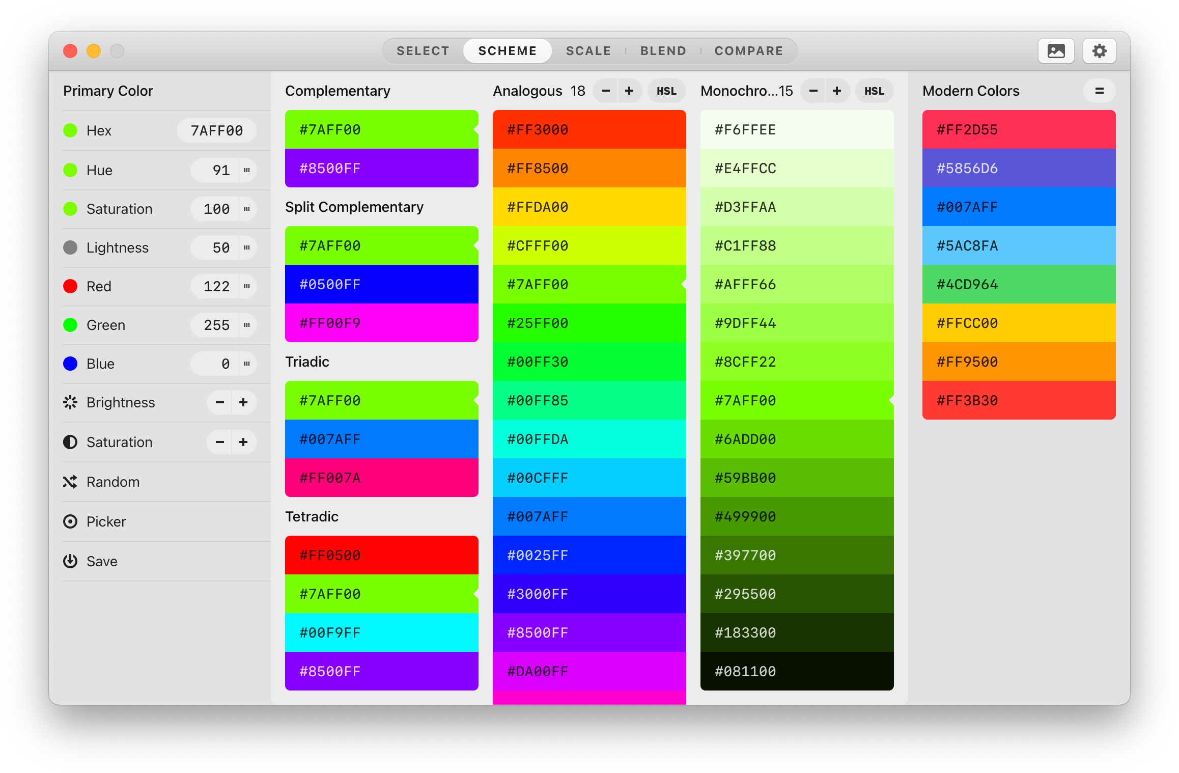Click the Saturation 100 slider handle icon
This screenshot has width=1179, height=773.
pos(247,209)
